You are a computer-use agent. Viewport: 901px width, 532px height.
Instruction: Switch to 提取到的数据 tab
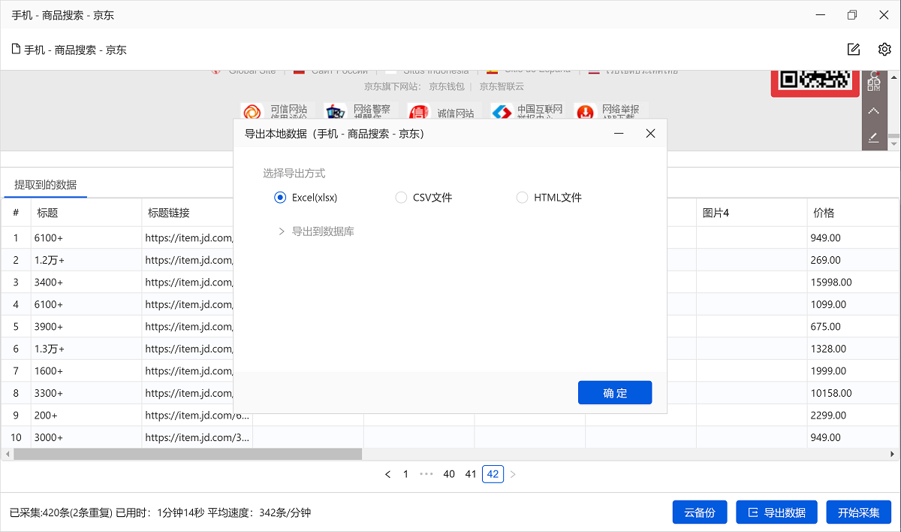46,185
